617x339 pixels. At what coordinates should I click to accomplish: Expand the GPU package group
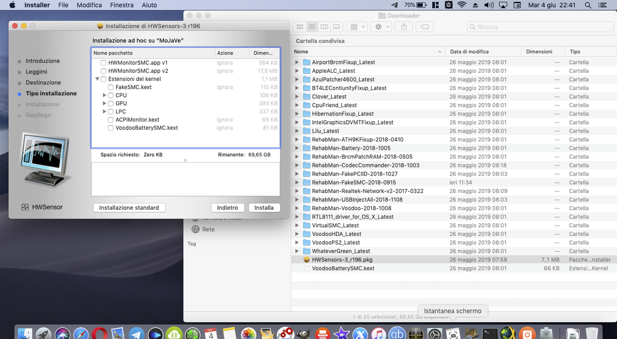pyautogui.click(x=105, y=104)
